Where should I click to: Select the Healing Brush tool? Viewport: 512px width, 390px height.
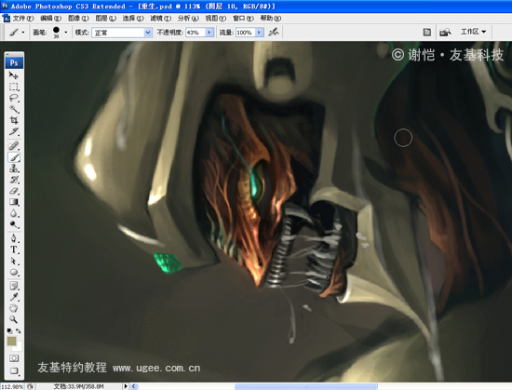(x=14, y=145)
